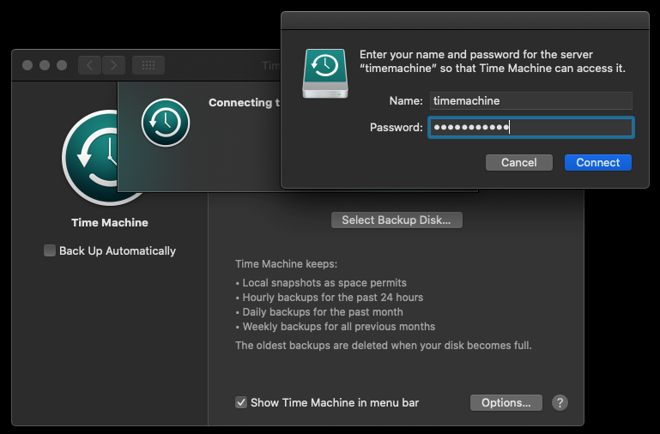Uncheck Show Time Machine in menu bar
Viewport: 660px width, 434px height.
pyautogui.click(x=241, y=402)
